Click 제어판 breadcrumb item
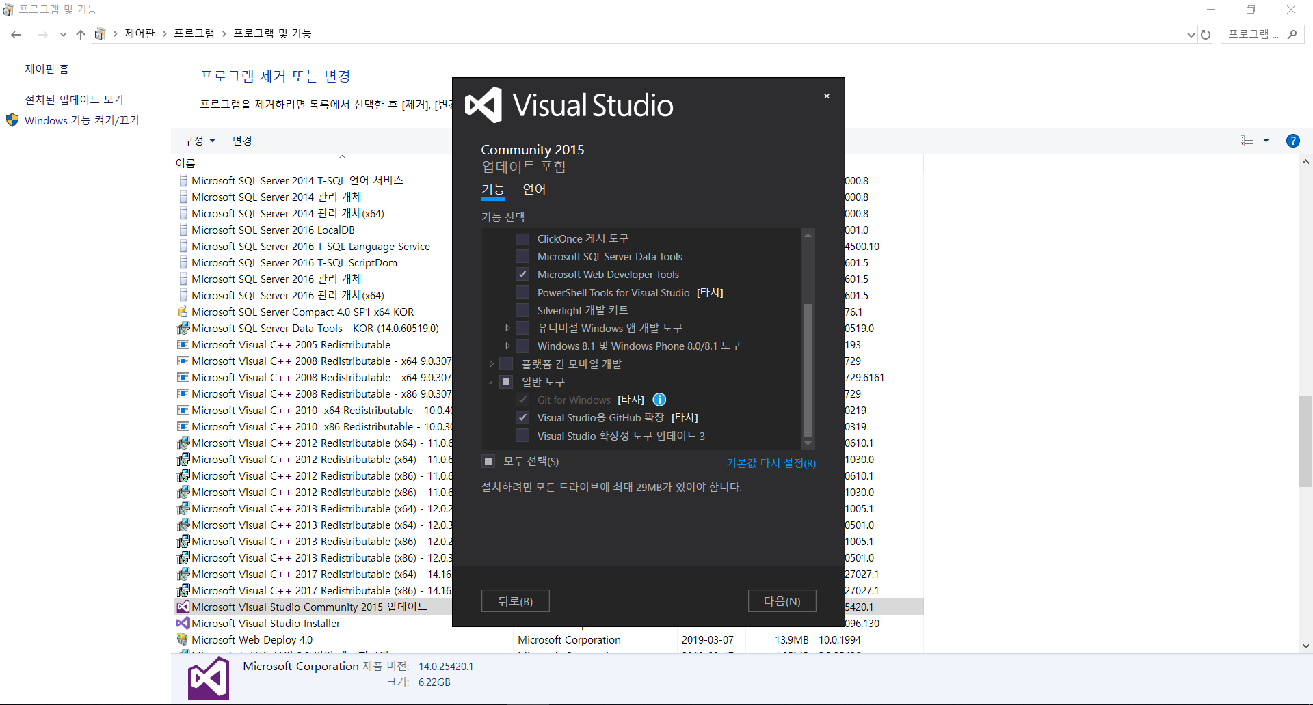This screenshot has height=705, width=1313. point(140,33)
